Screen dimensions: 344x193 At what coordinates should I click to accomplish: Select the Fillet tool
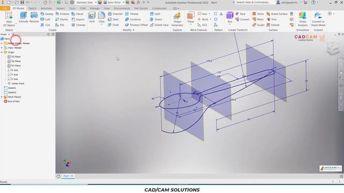(x=102, y=18)
